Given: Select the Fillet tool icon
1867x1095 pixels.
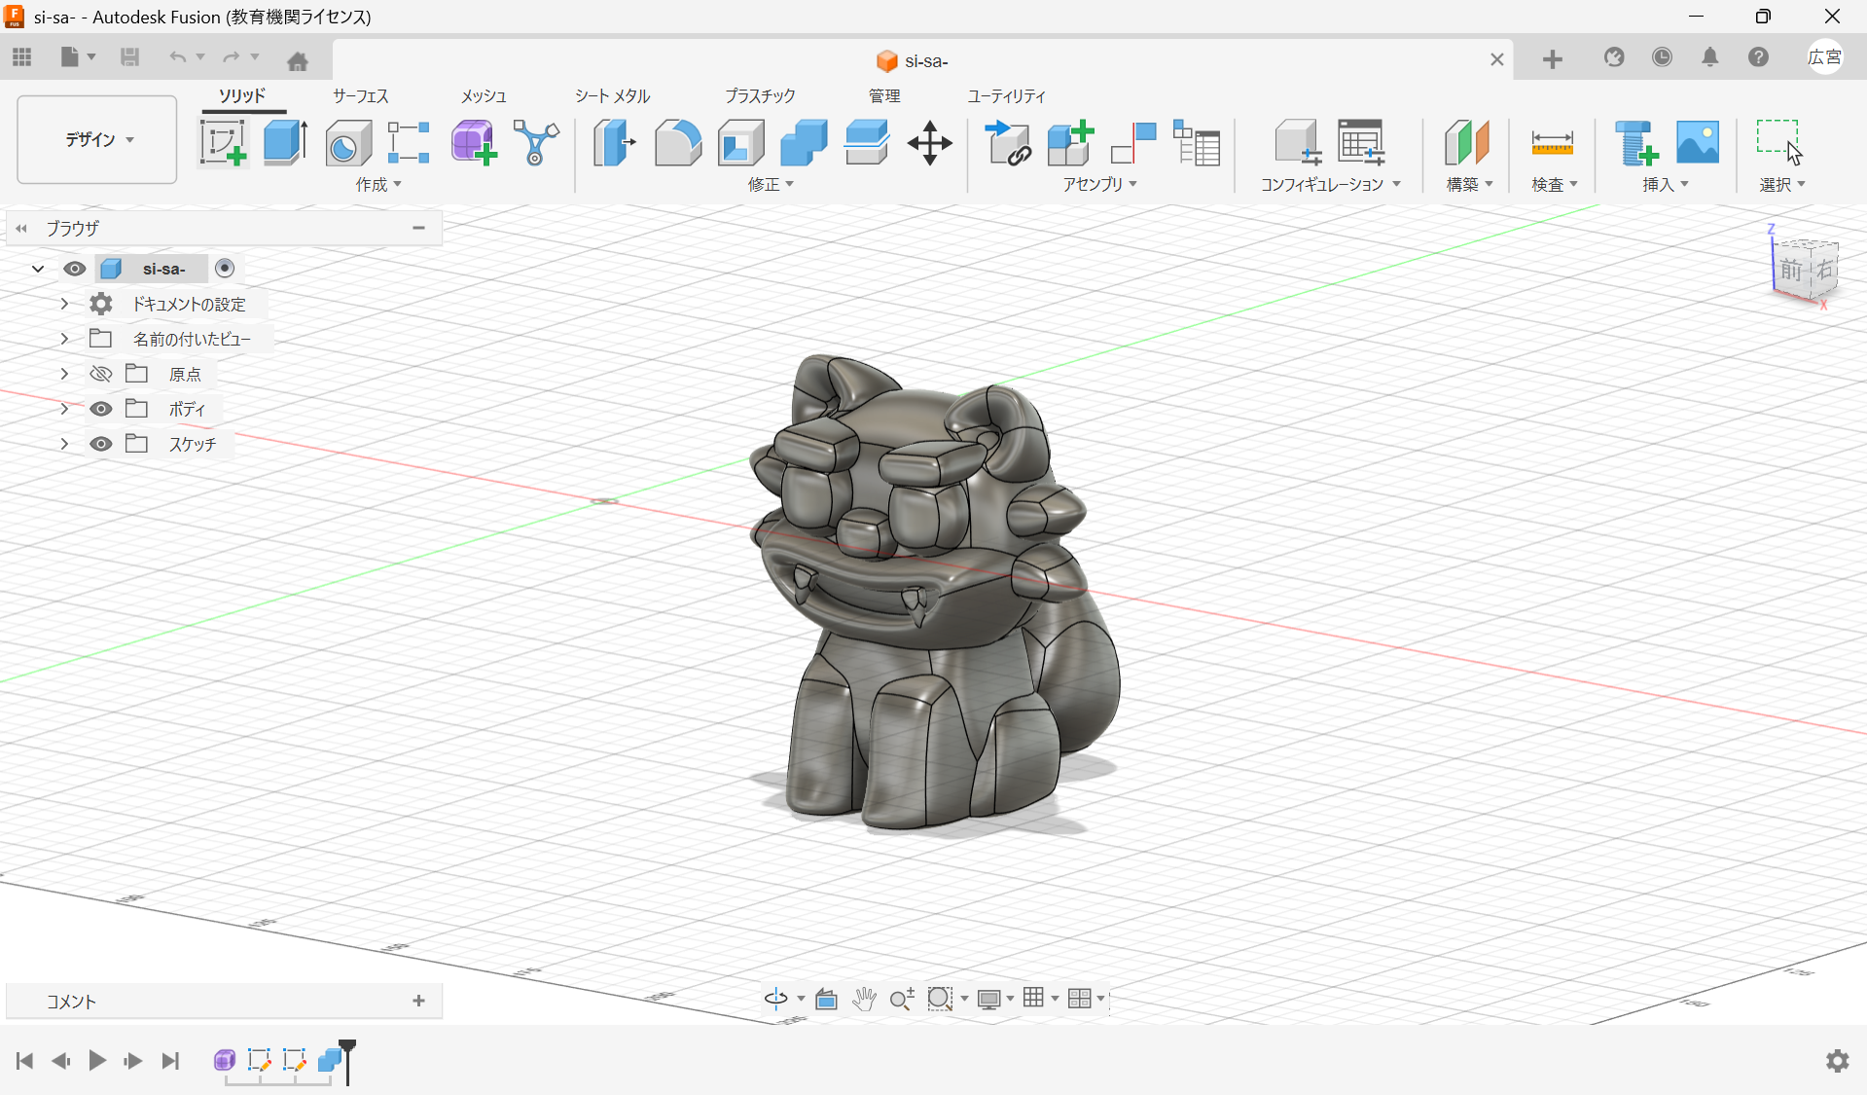Looking at the screenshot, I should (x=677, y=143).
